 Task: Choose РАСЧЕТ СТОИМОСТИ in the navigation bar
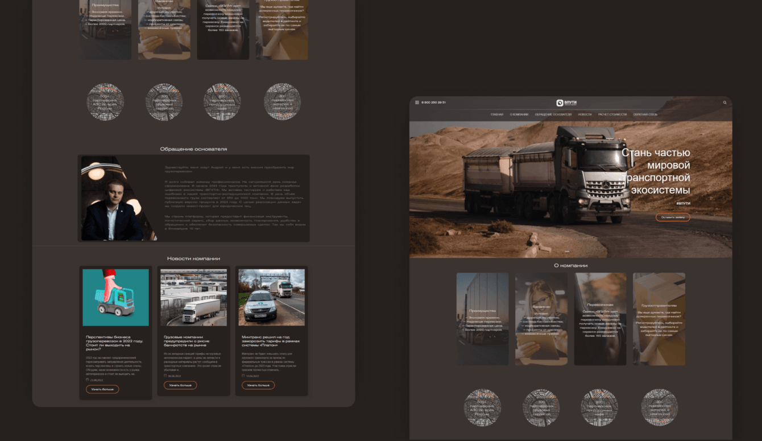(x=612, y=114)
